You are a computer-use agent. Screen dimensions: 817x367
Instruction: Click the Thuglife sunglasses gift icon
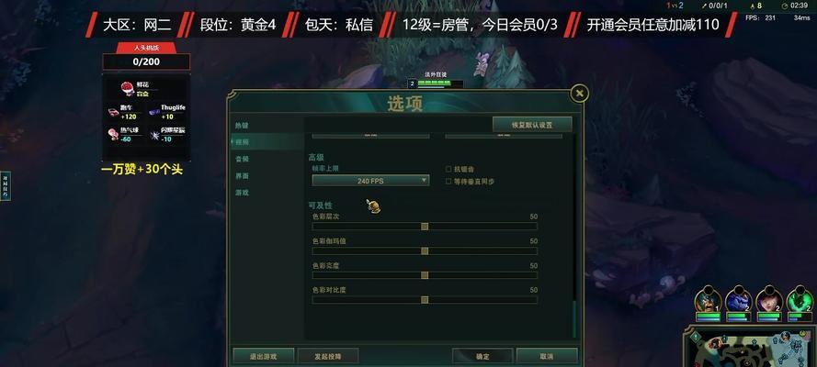(154, 112)
